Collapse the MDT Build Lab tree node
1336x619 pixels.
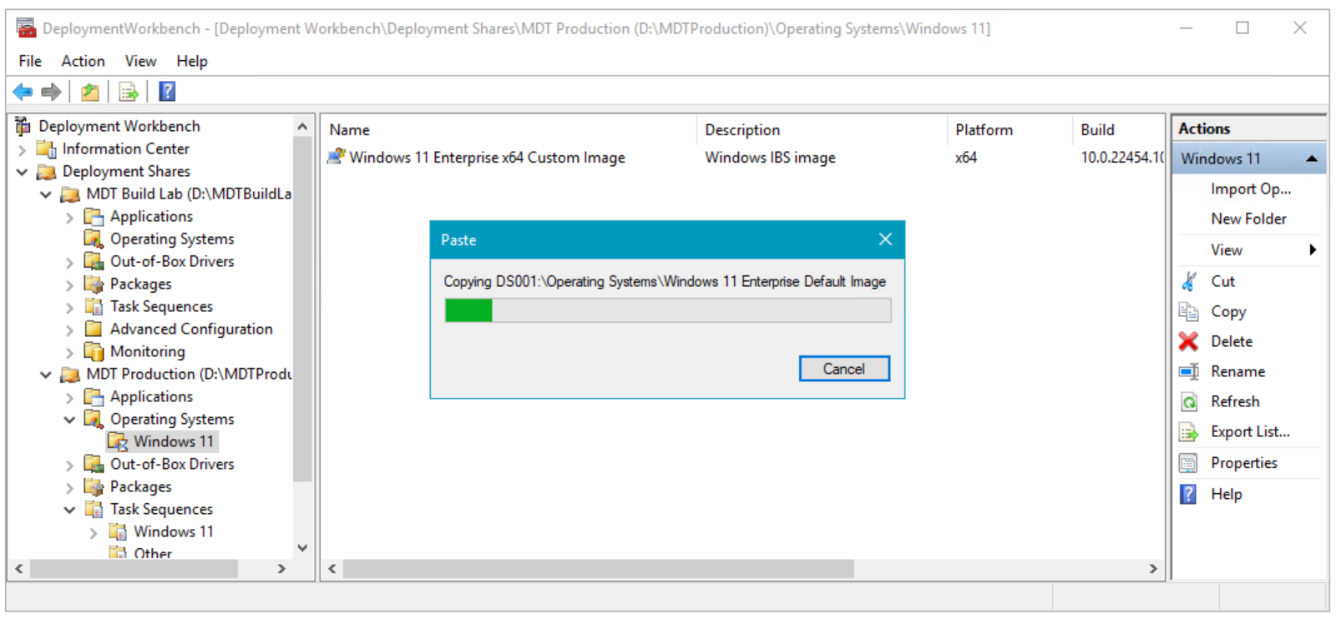pyautogui.click(x=46, y=194)
